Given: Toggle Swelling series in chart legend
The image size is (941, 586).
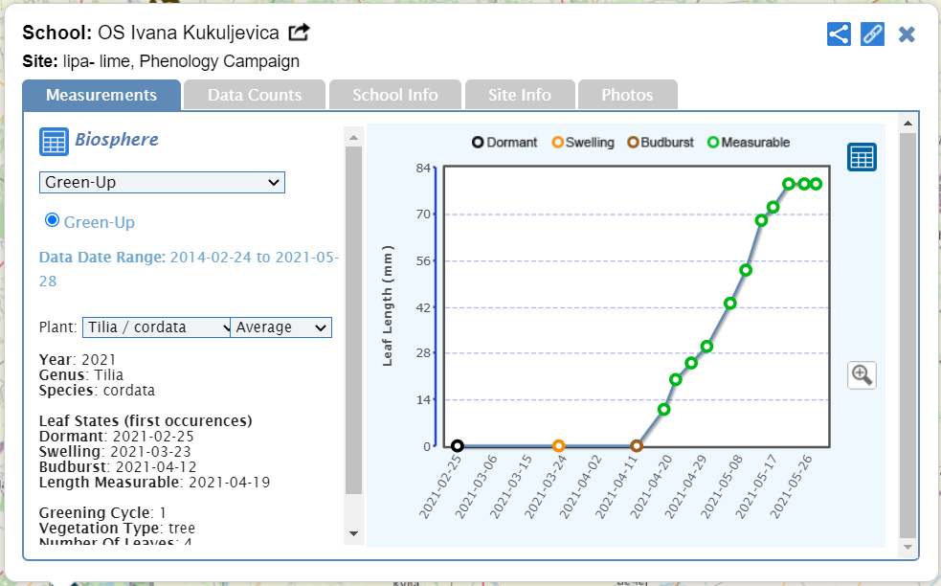Looking at the screenshot, I should click(x=583, y=143).
